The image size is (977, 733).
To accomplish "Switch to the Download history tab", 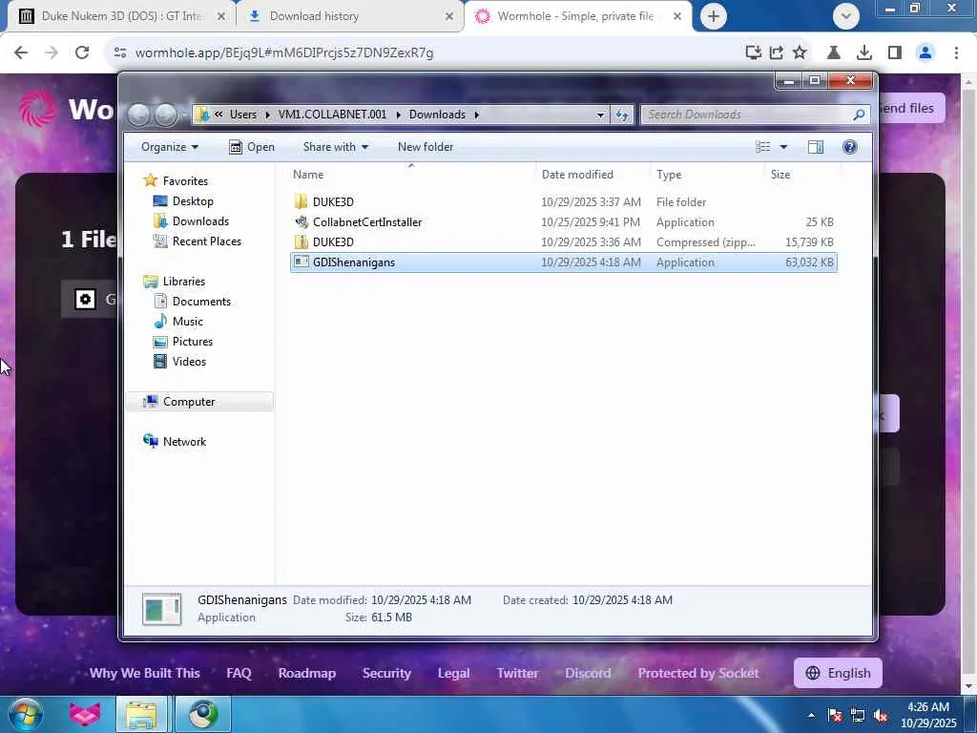I will click(351, 16).
